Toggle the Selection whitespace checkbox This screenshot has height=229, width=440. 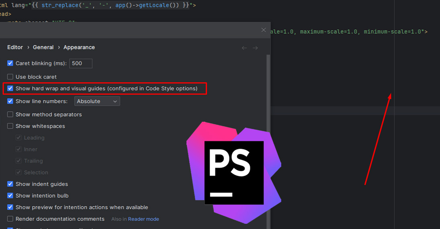click(18, 172)
